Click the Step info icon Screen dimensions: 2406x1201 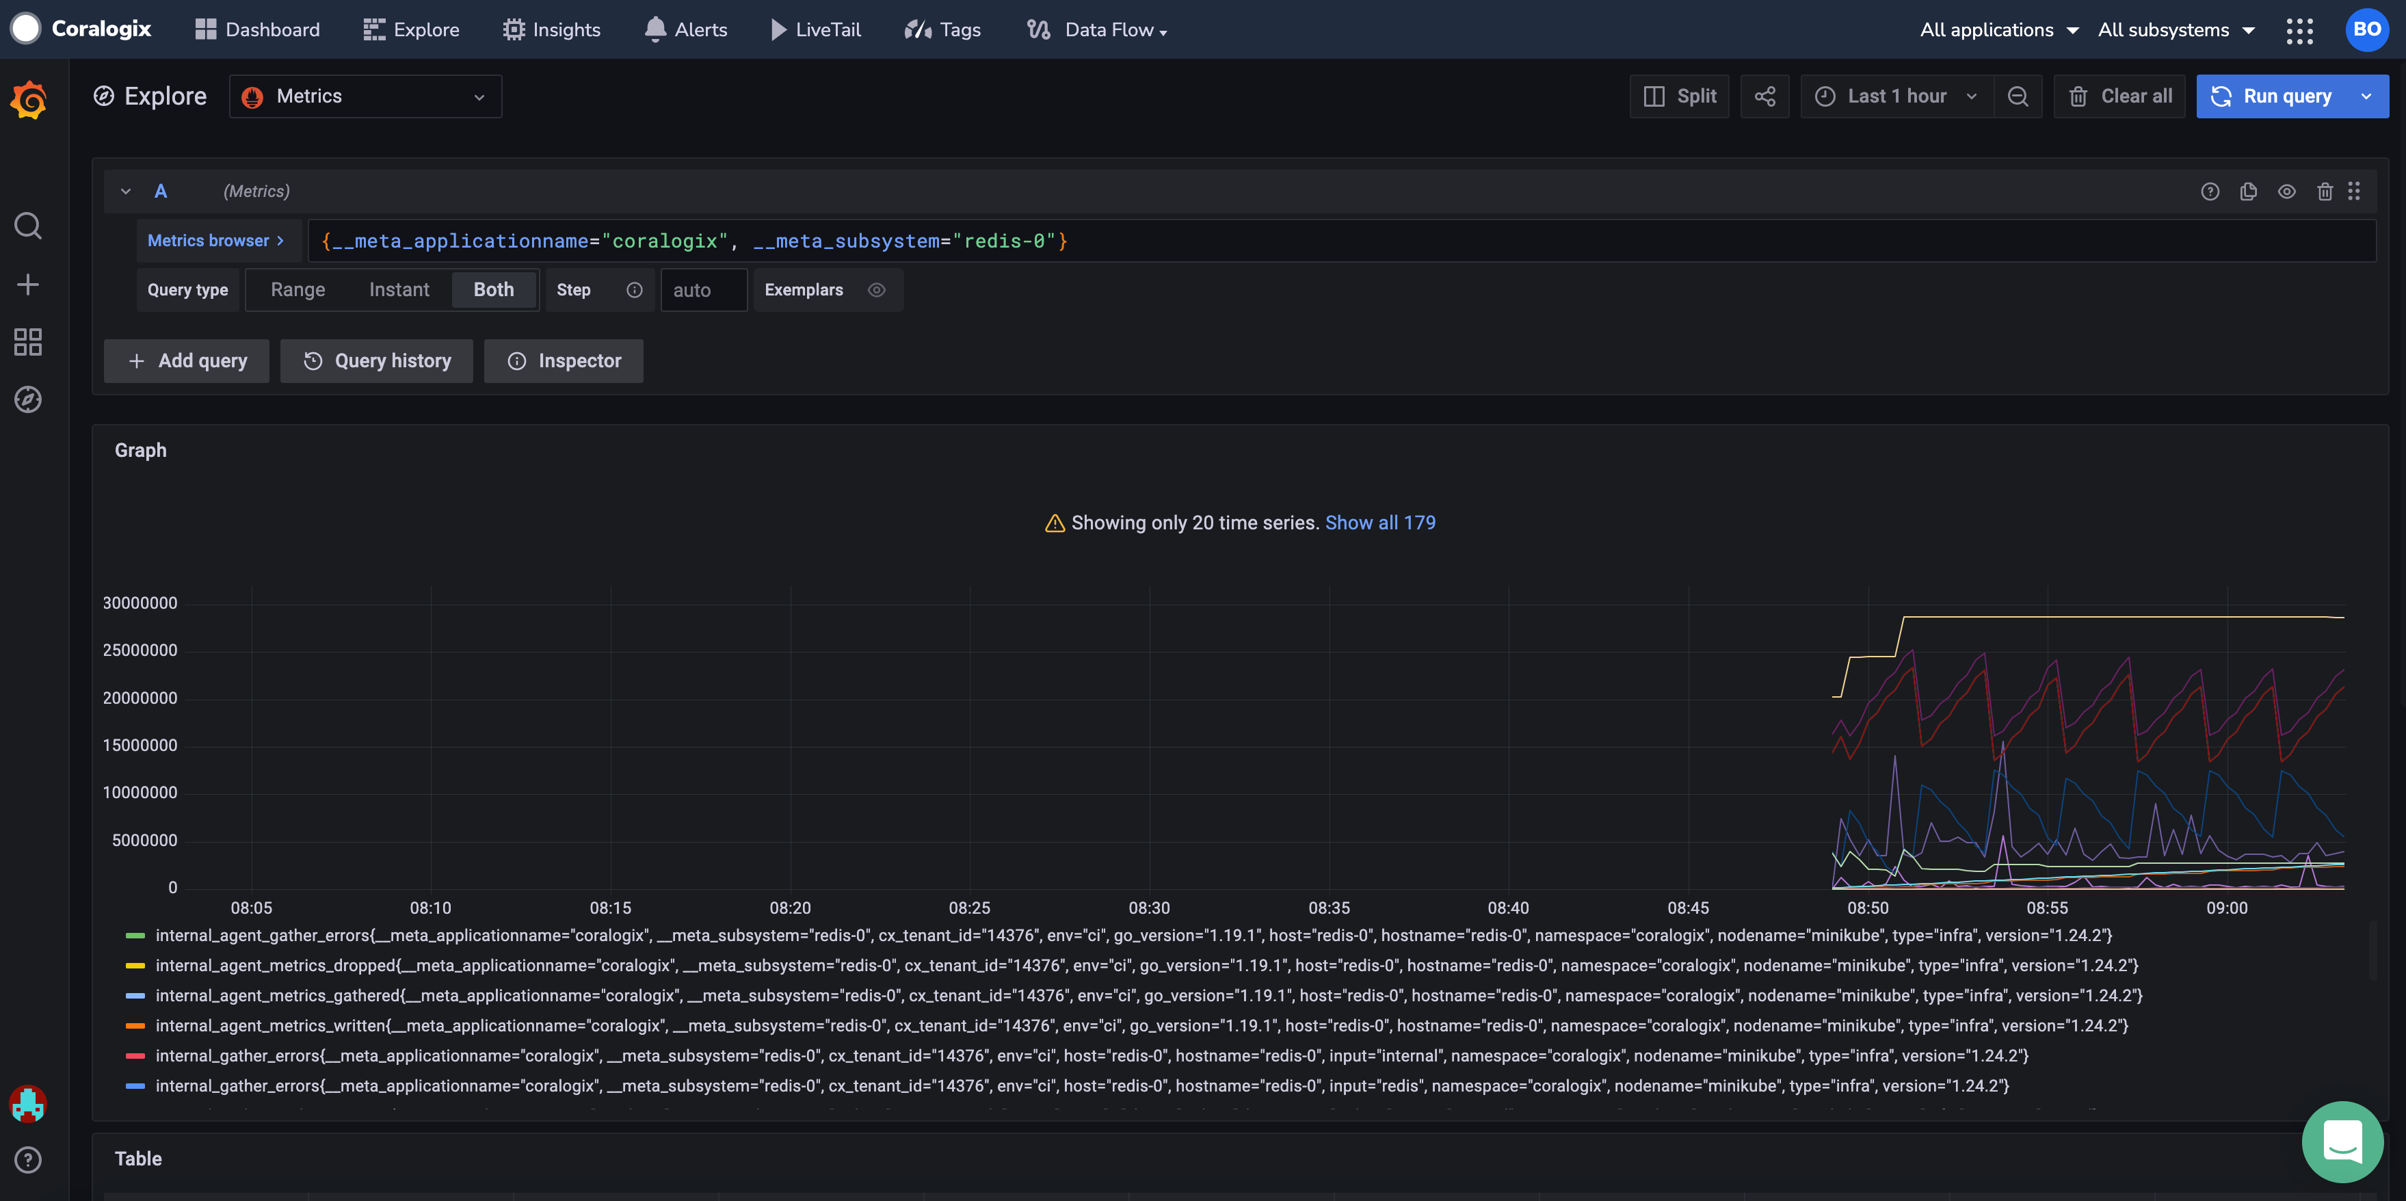coord(634,291)
